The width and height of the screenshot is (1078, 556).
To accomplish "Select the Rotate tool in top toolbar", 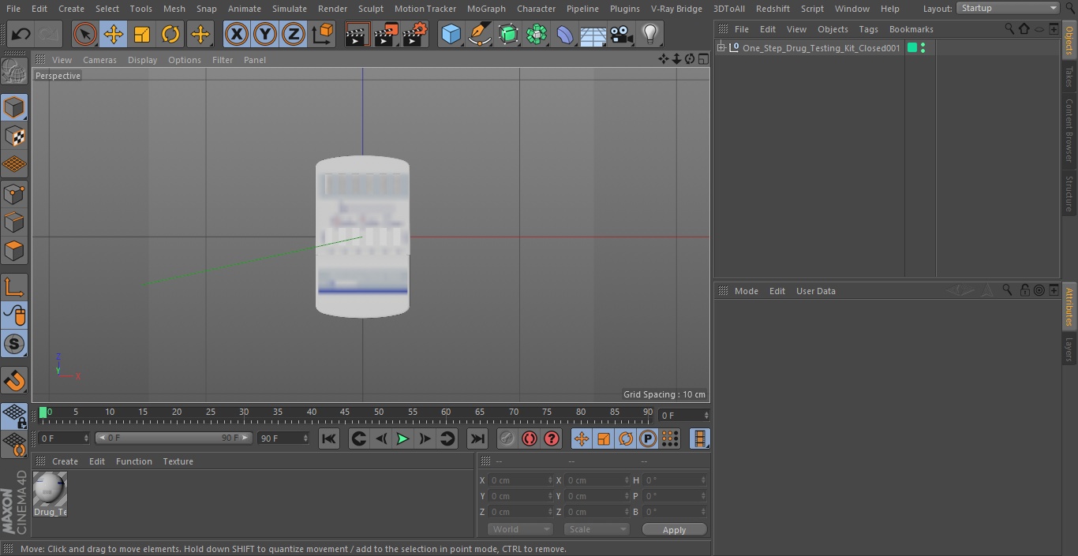I will pos(170,34).
